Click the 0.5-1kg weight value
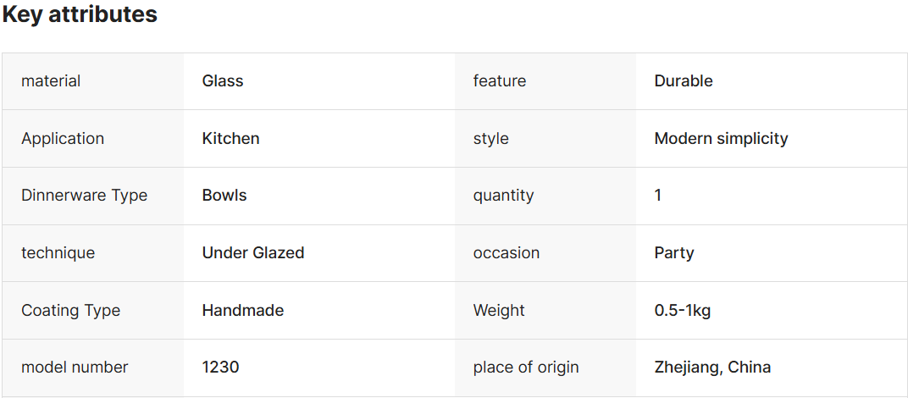 point(683,311)
